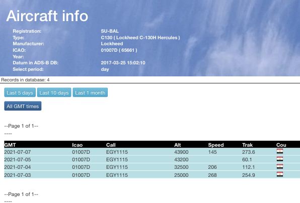The height and width of the screenshot is (203, 300).
Task: Select the 2021-07-07 date cell
Action: click(18, 152)
